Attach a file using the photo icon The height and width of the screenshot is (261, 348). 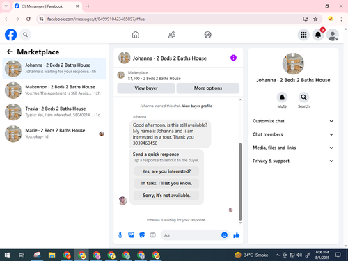click(x=131, y=235)
